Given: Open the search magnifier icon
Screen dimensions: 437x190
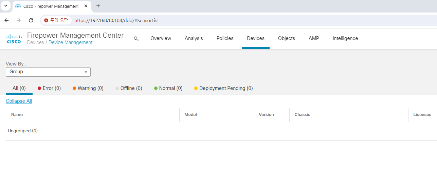Looking at the screenshot, I should point(136,39).
